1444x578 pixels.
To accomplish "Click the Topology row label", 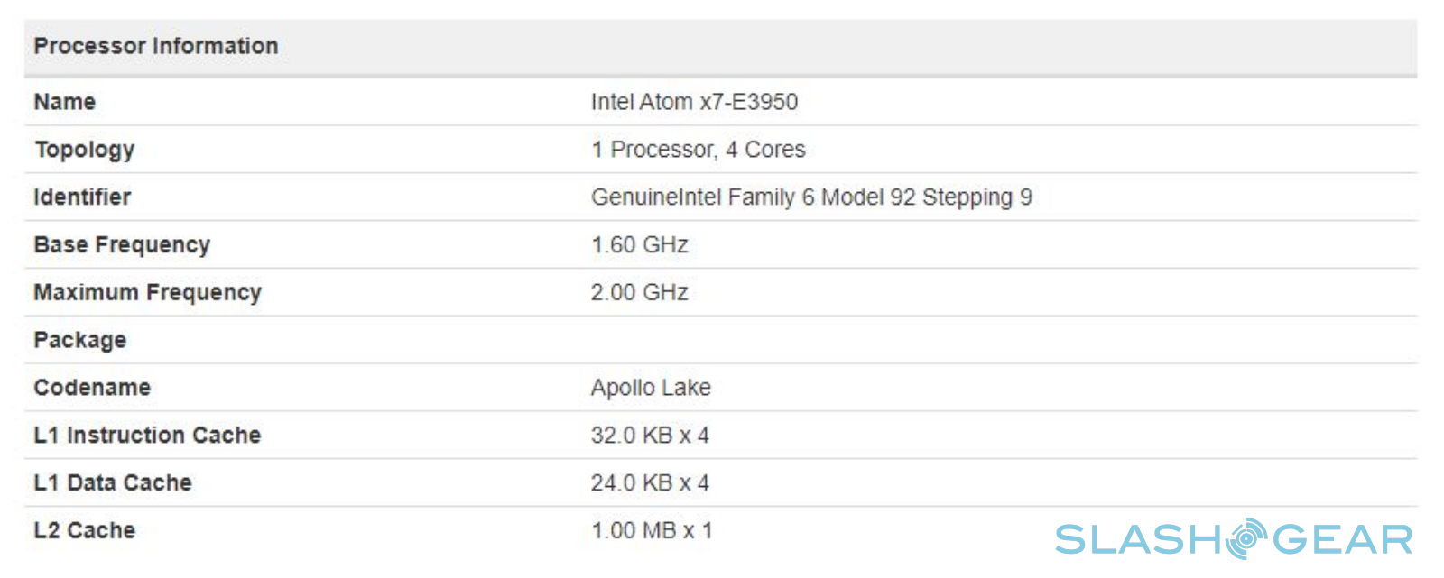I will tap(84, 150).
